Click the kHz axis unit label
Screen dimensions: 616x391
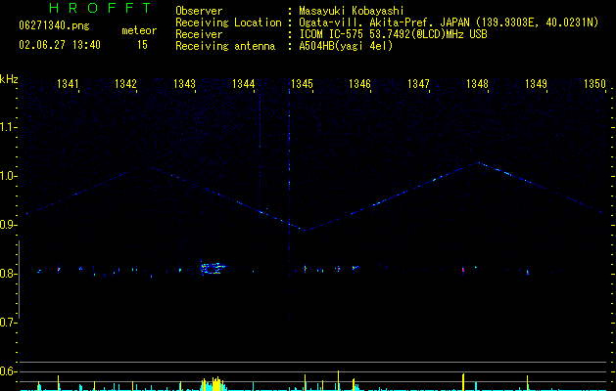(9, 79)
